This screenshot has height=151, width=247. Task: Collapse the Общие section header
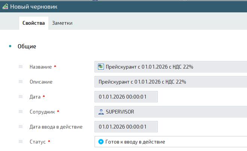[27, 46]
